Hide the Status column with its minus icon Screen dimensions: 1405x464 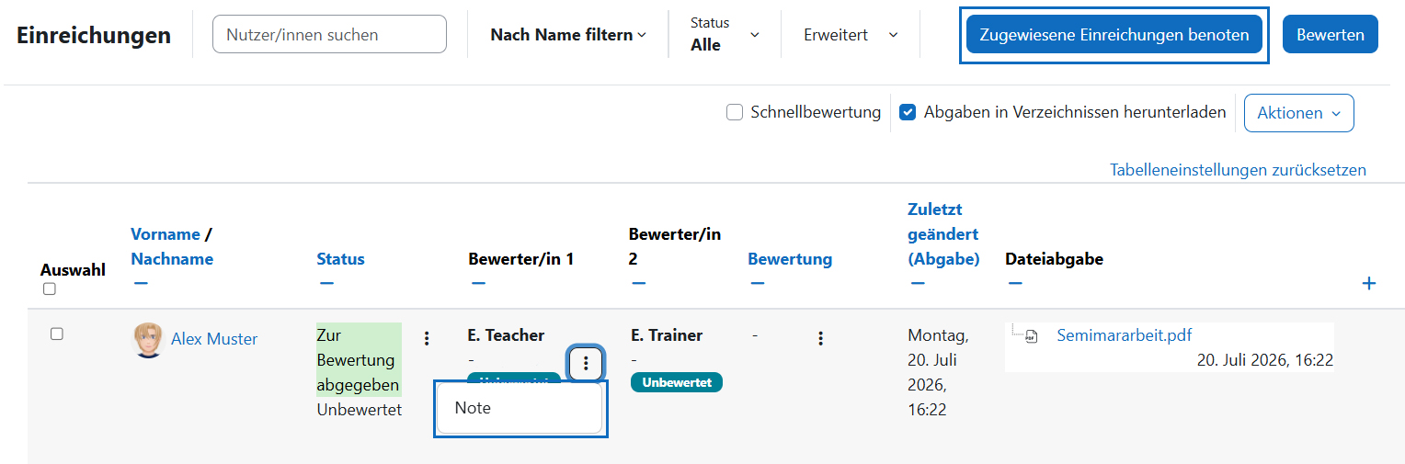point(326,283)
